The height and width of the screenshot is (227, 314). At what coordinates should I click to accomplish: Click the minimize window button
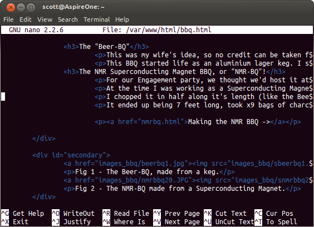tap(21, 8)
